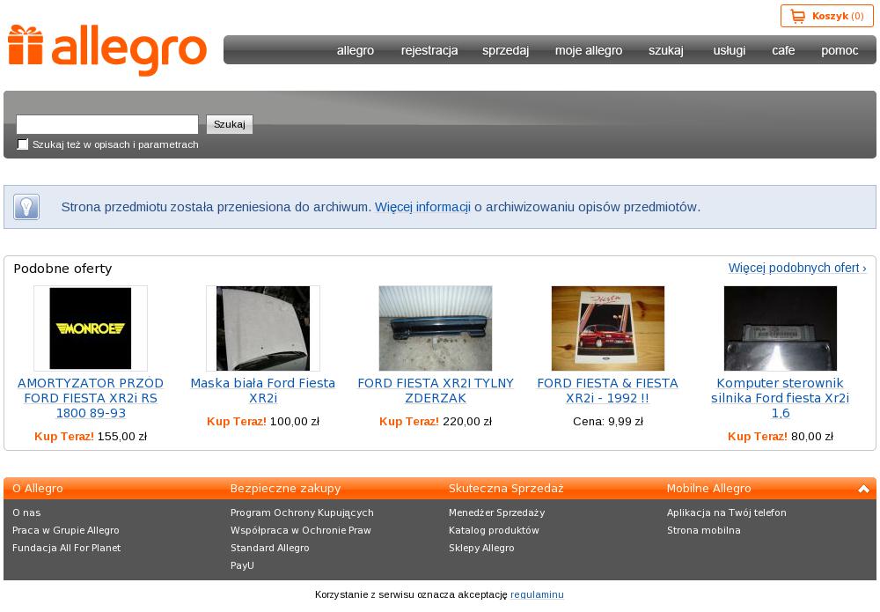Image resolution: width=880 pixels, height=612 pixels.
Task: Click 'Kup Teraz! 155,00 zł' price text
Action: pyautogui.click(x=91, y=437)
